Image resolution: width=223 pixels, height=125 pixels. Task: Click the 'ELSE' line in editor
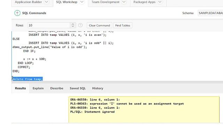coord(16,39)
